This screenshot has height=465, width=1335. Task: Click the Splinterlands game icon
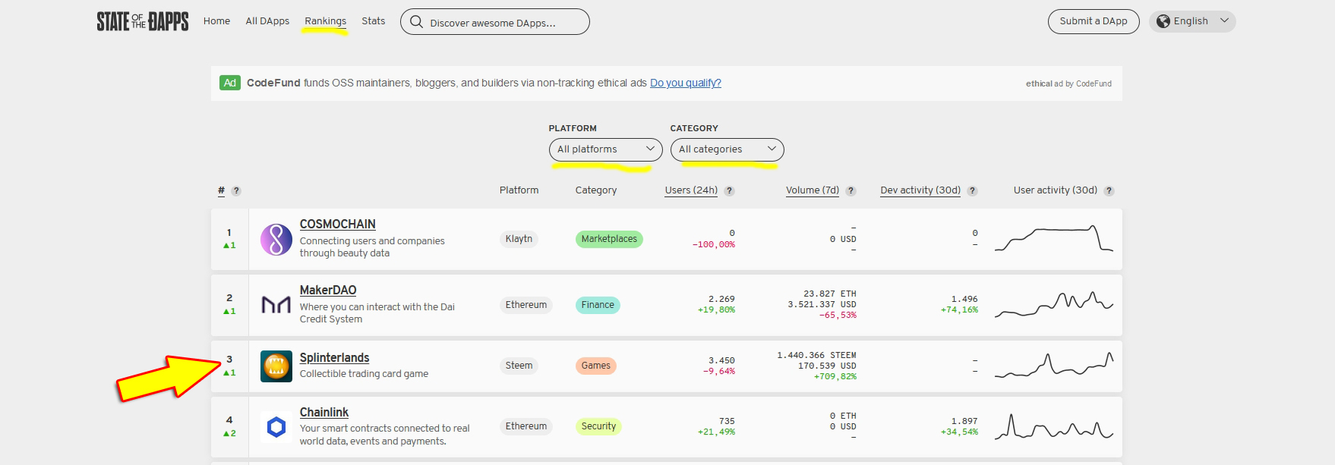point(276,366)
